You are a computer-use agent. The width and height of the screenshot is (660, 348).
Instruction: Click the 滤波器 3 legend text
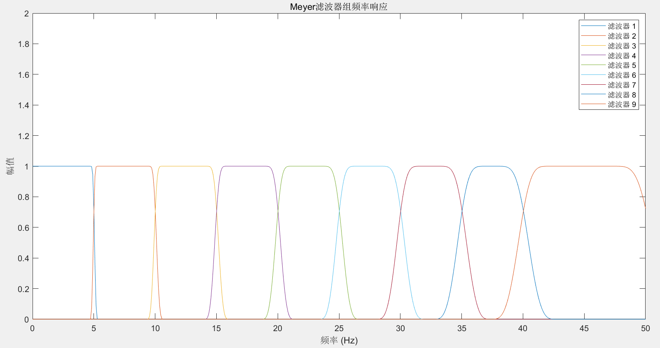(x=621, y=46)
